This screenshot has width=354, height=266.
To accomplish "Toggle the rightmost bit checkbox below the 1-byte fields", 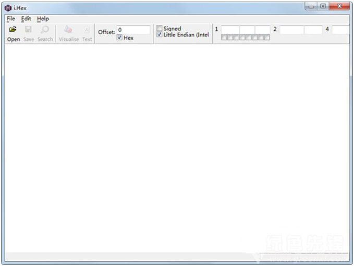I will pyautogui.click(x=267, y=37).
